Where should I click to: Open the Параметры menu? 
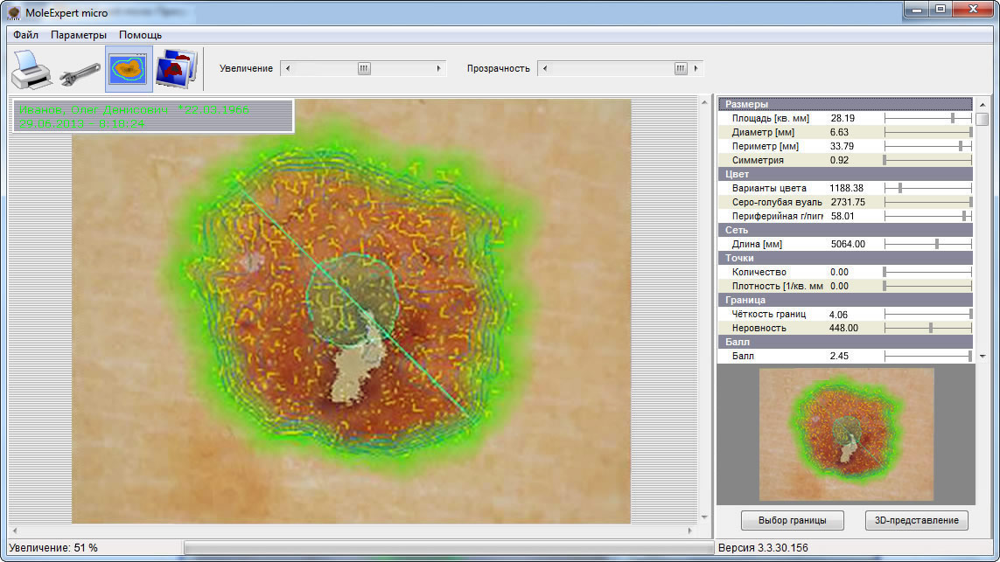click(79, 35)
